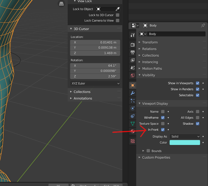The width and height of the screenshot is (208, 186).
Task: Open the Display As Solid dropdown
Action: click(x=185, y=136)
